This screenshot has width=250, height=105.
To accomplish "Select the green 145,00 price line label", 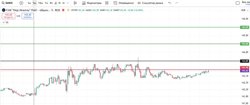I will coord(244,44).
